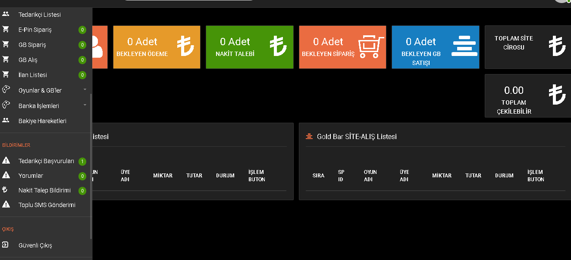Click the cart icon beside İlan Listesi

pos(6,75)
